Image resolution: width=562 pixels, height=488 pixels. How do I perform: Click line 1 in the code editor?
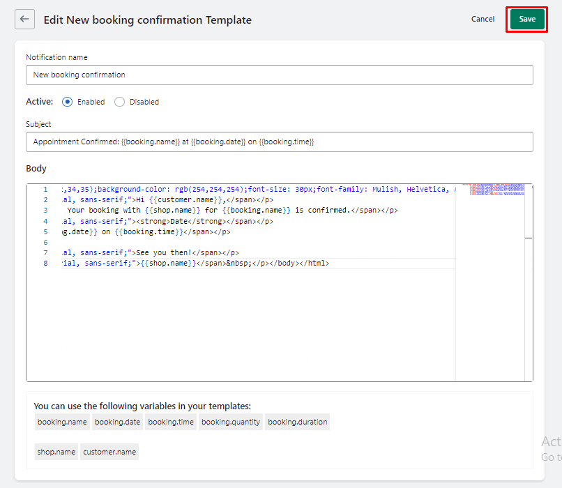pos(258,189)
